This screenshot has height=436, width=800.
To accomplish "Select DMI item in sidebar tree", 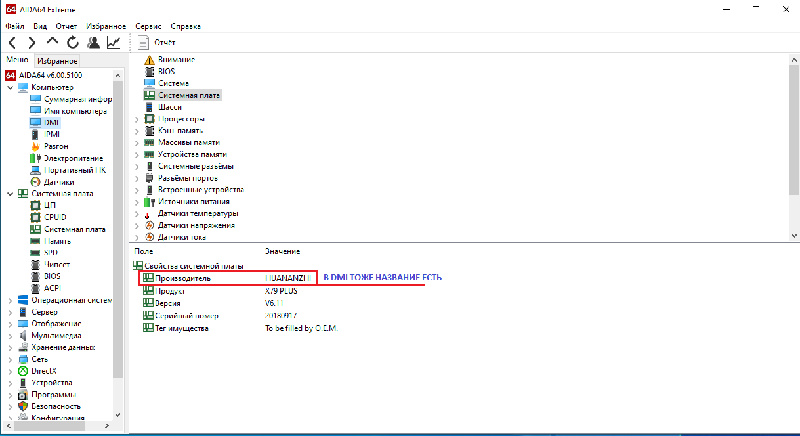I will click(51, 123).
